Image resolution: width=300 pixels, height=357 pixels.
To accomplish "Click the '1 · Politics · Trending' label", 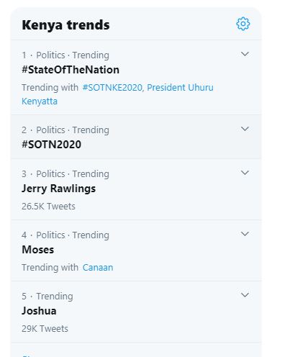I will [65, 55].
